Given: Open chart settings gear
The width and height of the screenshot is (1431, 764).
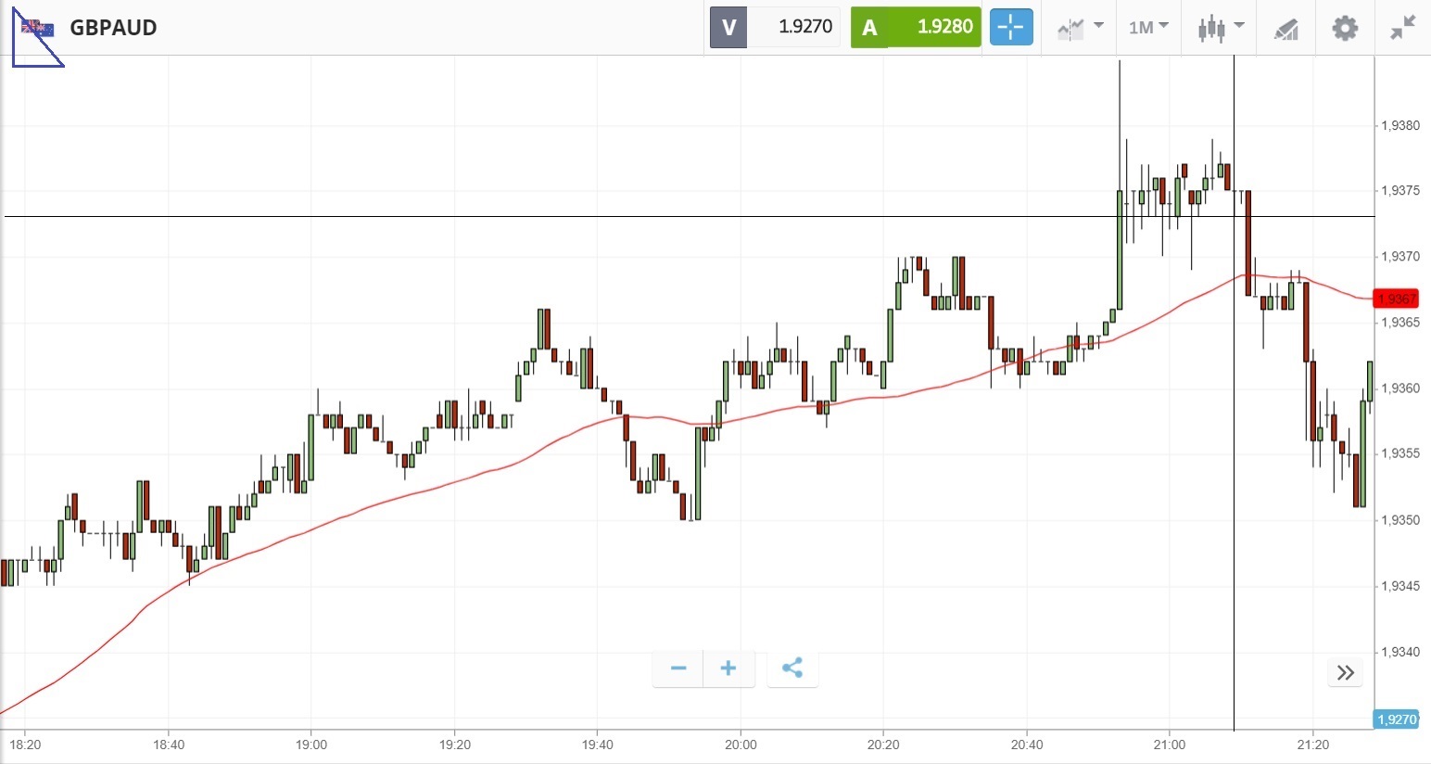Looking at the screenshot, I should pyautogui.click(x=1344, y=28).
